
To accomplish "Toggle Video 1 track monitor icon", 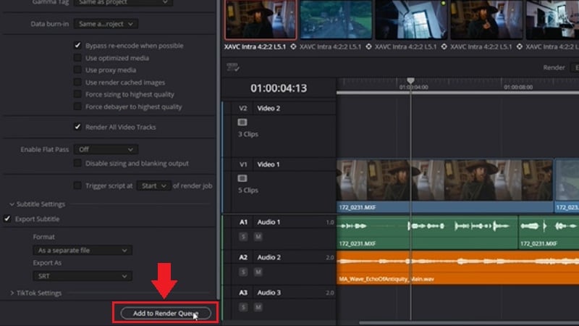I will (x=242, y=178).
